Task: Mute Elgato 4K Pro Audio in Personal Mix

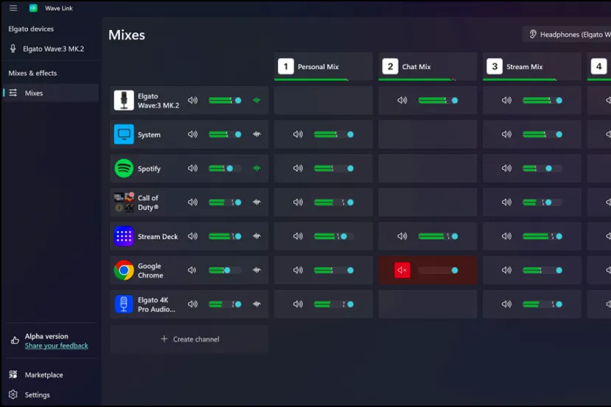Action: pos(298,304)
